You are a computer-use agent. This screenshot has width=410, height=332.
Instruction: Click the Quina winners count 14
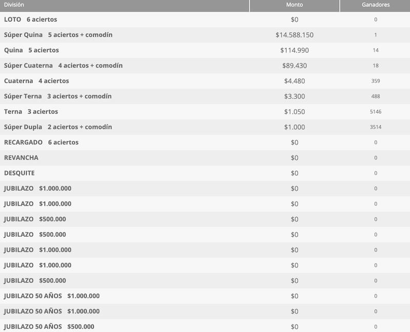pos(376,50)
